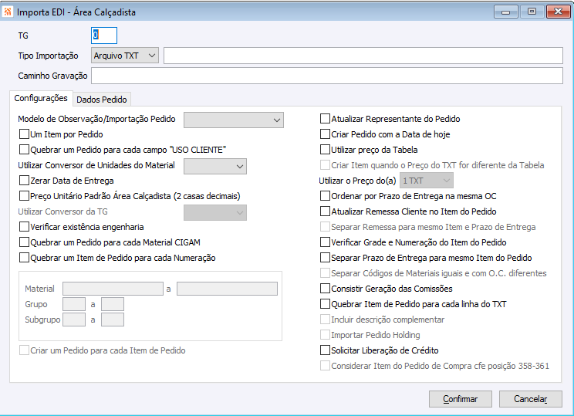Select the Configurações tab
The width and height of the screenshot is (574, 416).
coord(41,98)
